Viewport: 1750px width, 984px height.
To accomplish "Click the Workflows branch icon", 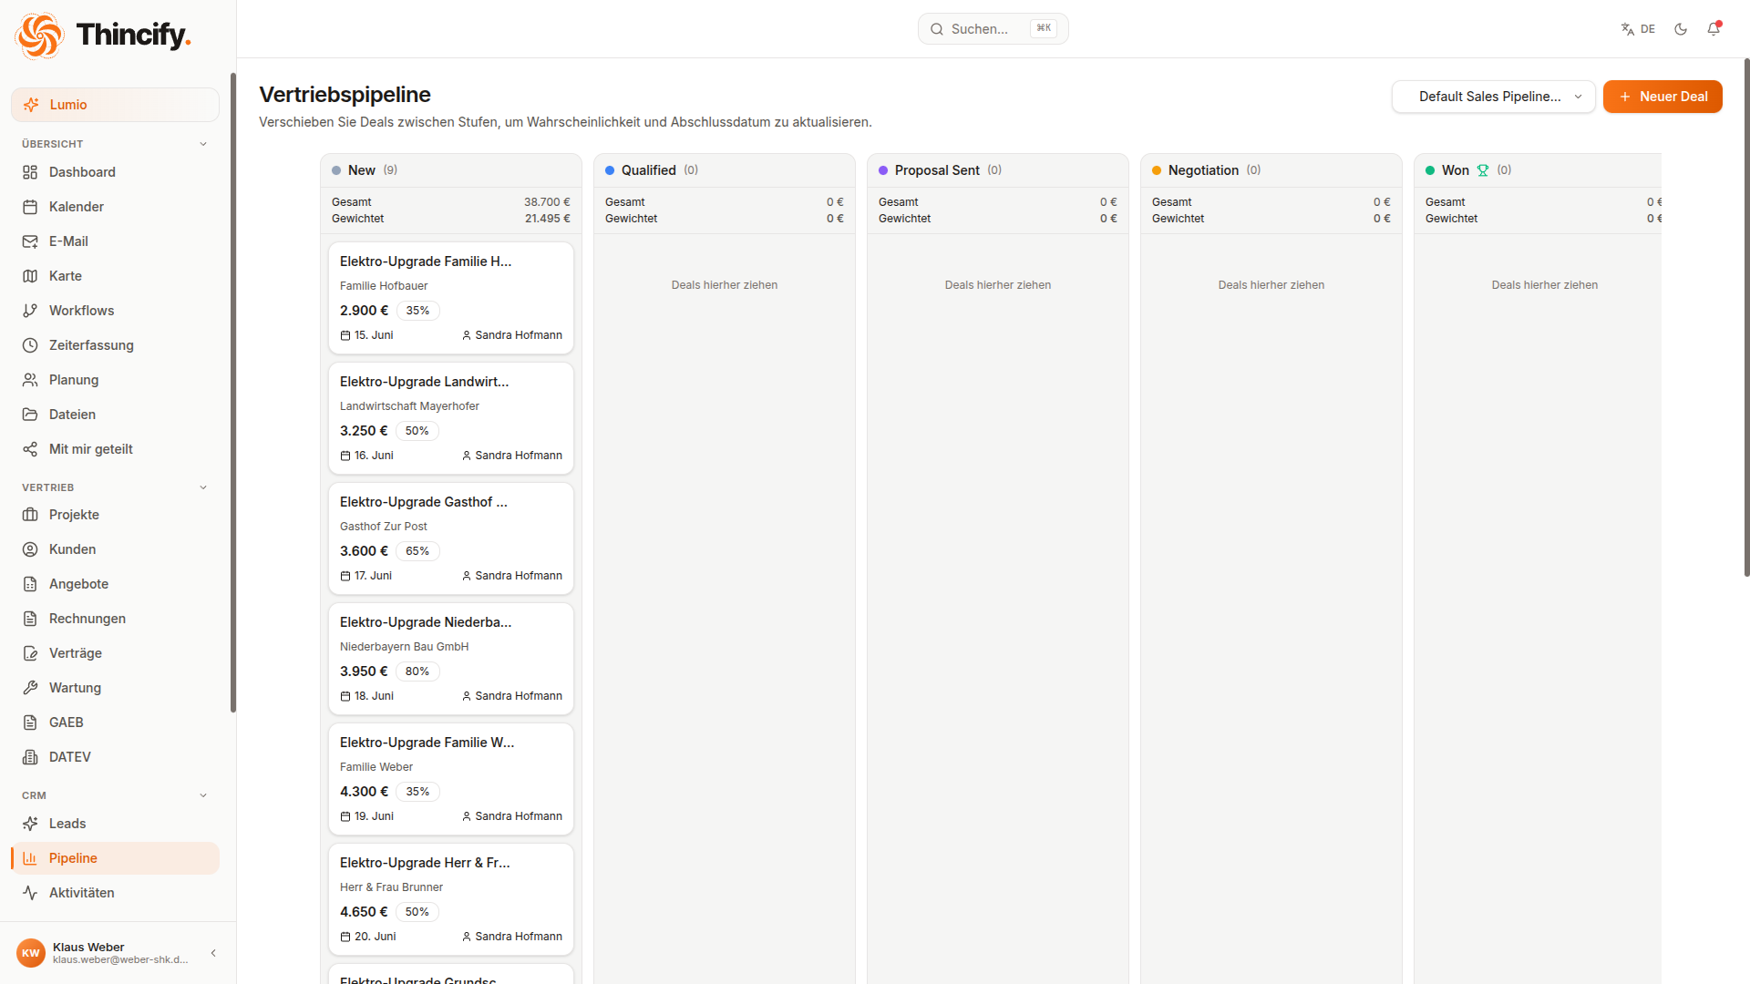I will [x=30, y=311].
